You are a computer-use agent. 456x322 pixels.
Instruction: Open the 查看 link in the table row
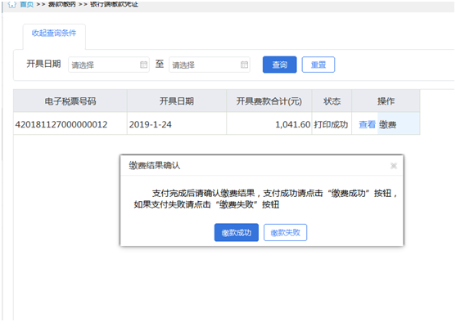tap(367, 124)
